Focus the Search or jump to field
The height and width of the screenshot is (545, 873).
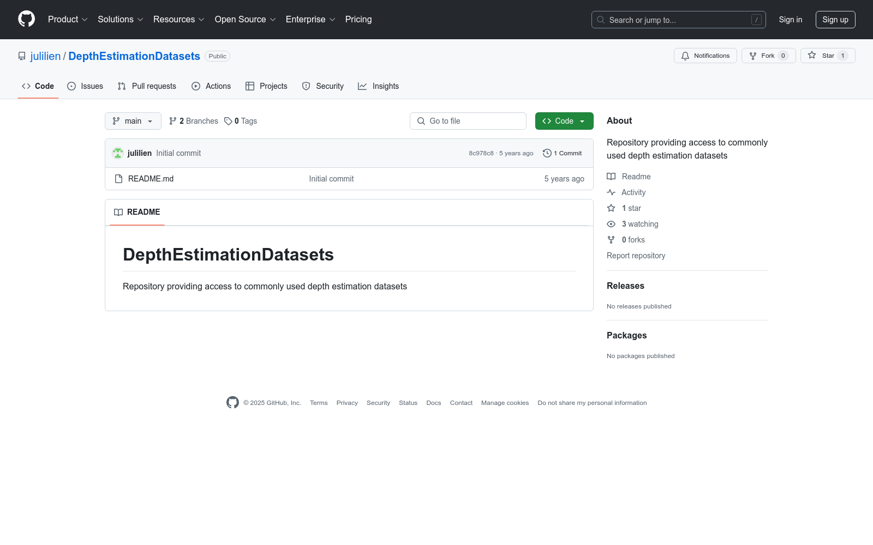point(678,20)
